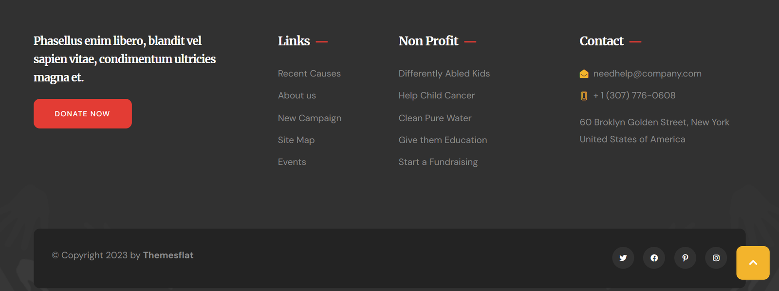Open the Facebook social icon

pos(654,258)
